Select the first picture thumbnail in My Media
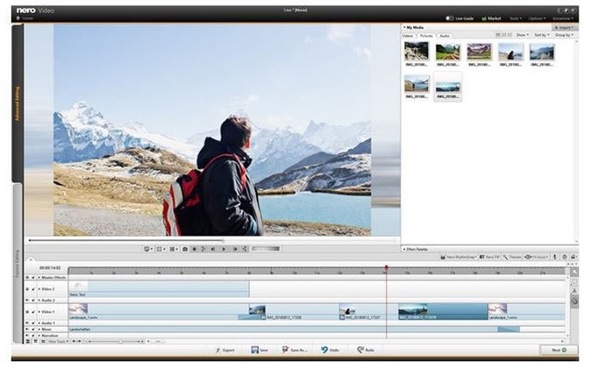This screenshot has height=368, width=591. 417,52
